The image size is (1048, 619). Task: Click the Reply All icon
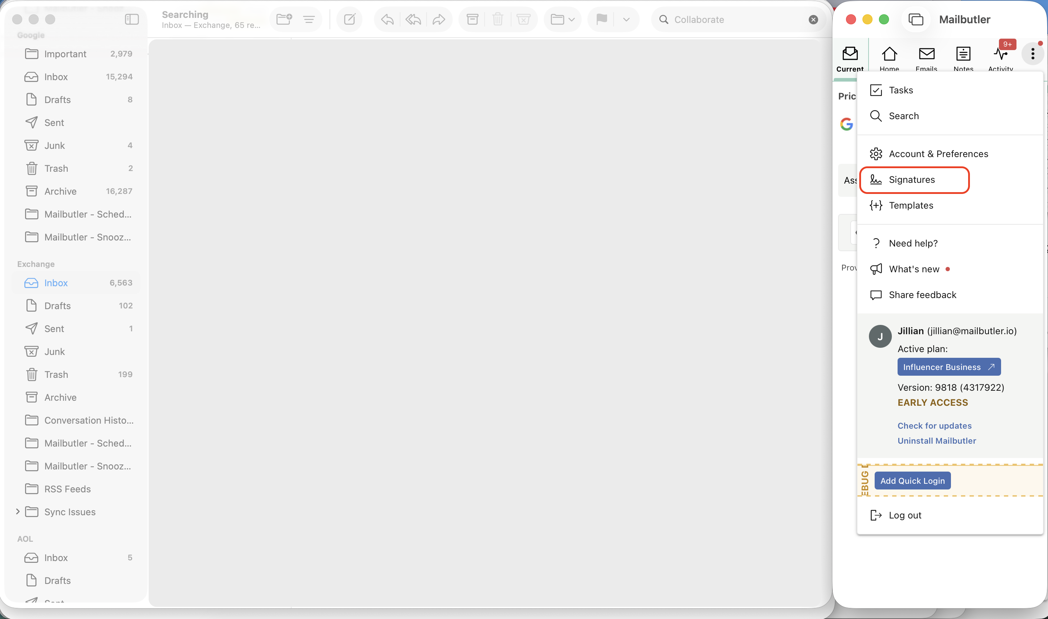pyautogui.click(x=413, y=19)
